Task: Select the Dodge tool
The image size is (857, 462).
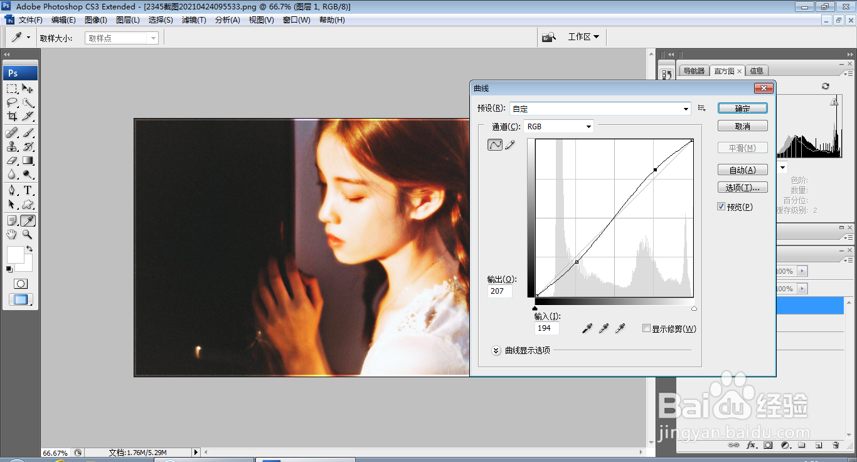Action: tap(28, 174)
